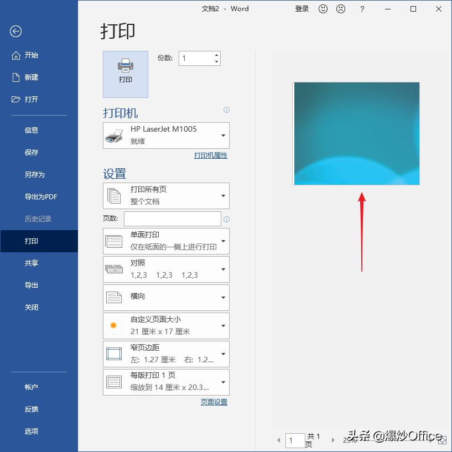The height and width of the screenshot is (452, 452).
Task: Click the back arrow to leave Print view
Action: [x=15, y=32]
